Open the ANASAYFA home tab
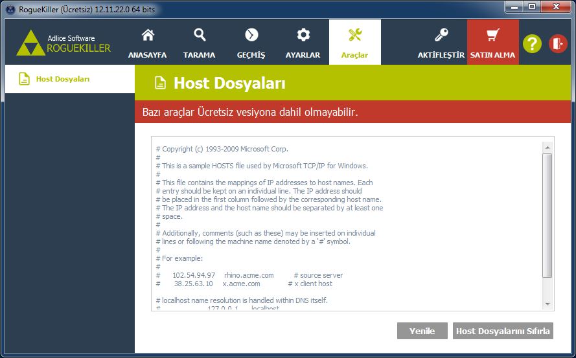Viewport: 576px width, 358px height. (147, 42)
